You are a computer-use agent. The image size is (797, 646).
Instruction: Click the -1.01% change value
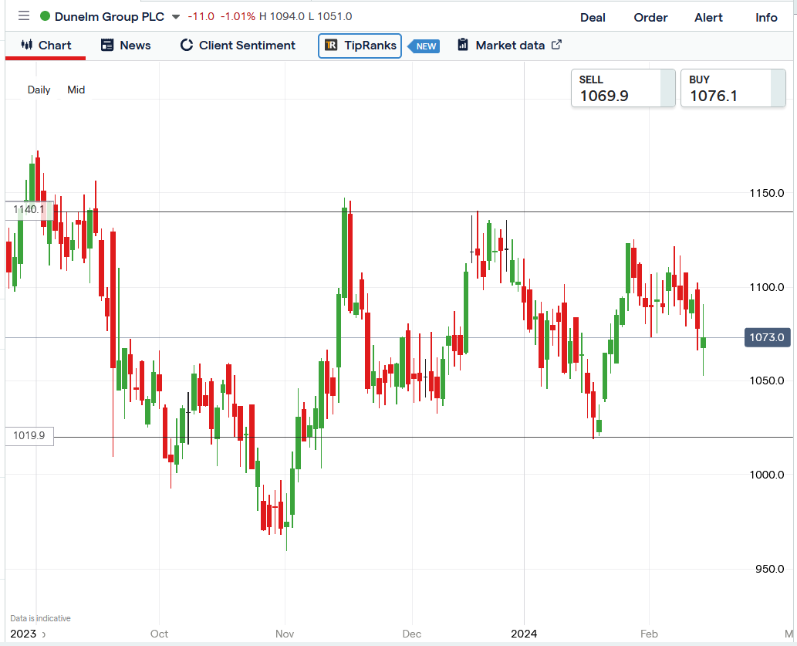238,16
